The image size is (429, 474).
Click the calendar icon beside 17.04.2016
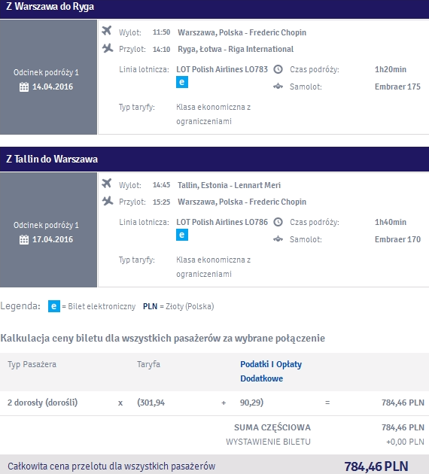(x=24, y=239)
